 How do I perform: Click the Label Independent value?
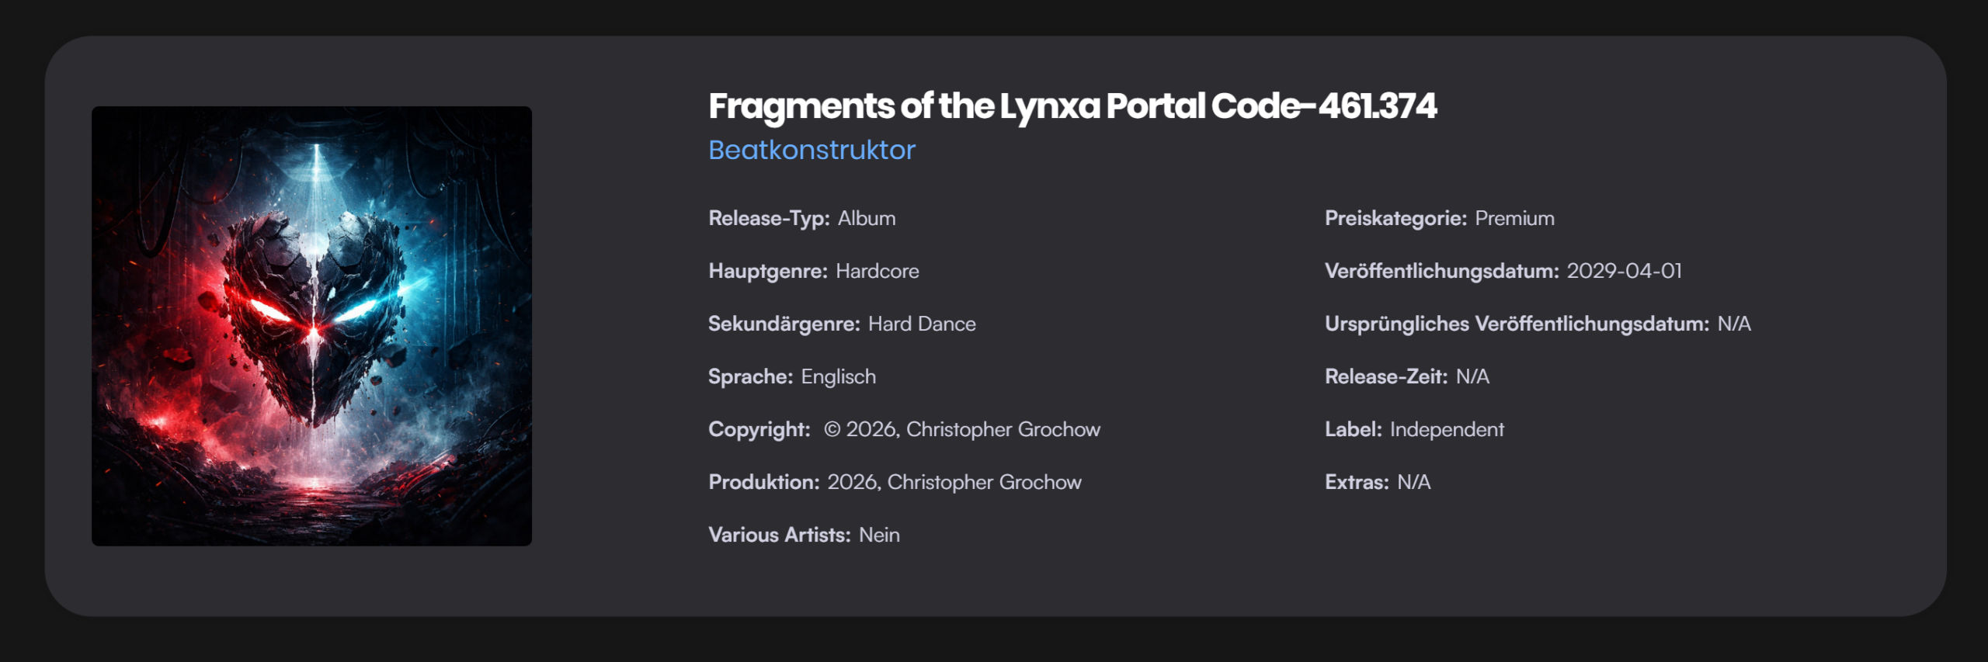[1447, 429]
